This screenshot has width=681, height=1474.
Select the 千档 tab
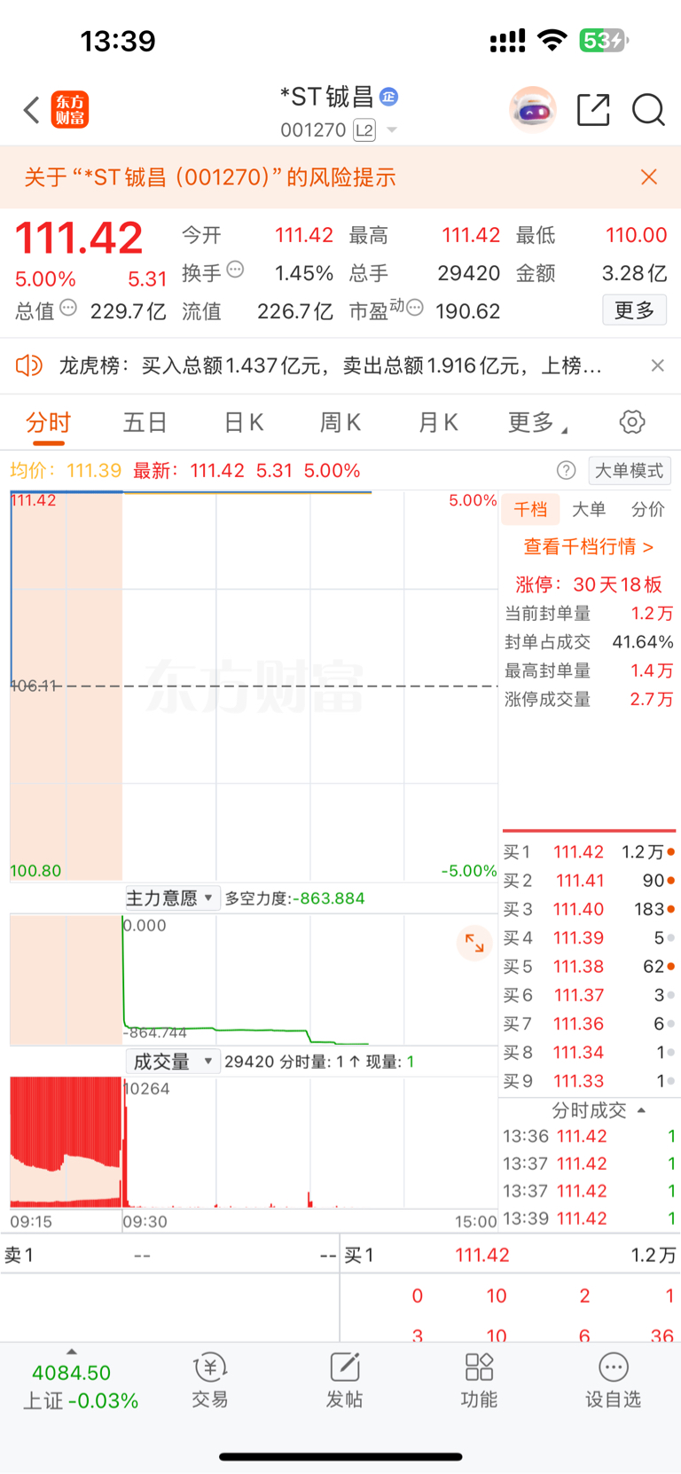530,509
